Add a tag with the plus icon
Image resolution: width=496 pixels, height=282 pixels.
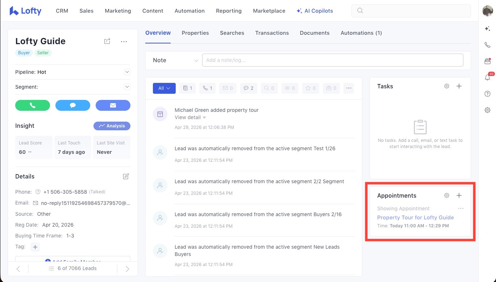click(35, 247)
